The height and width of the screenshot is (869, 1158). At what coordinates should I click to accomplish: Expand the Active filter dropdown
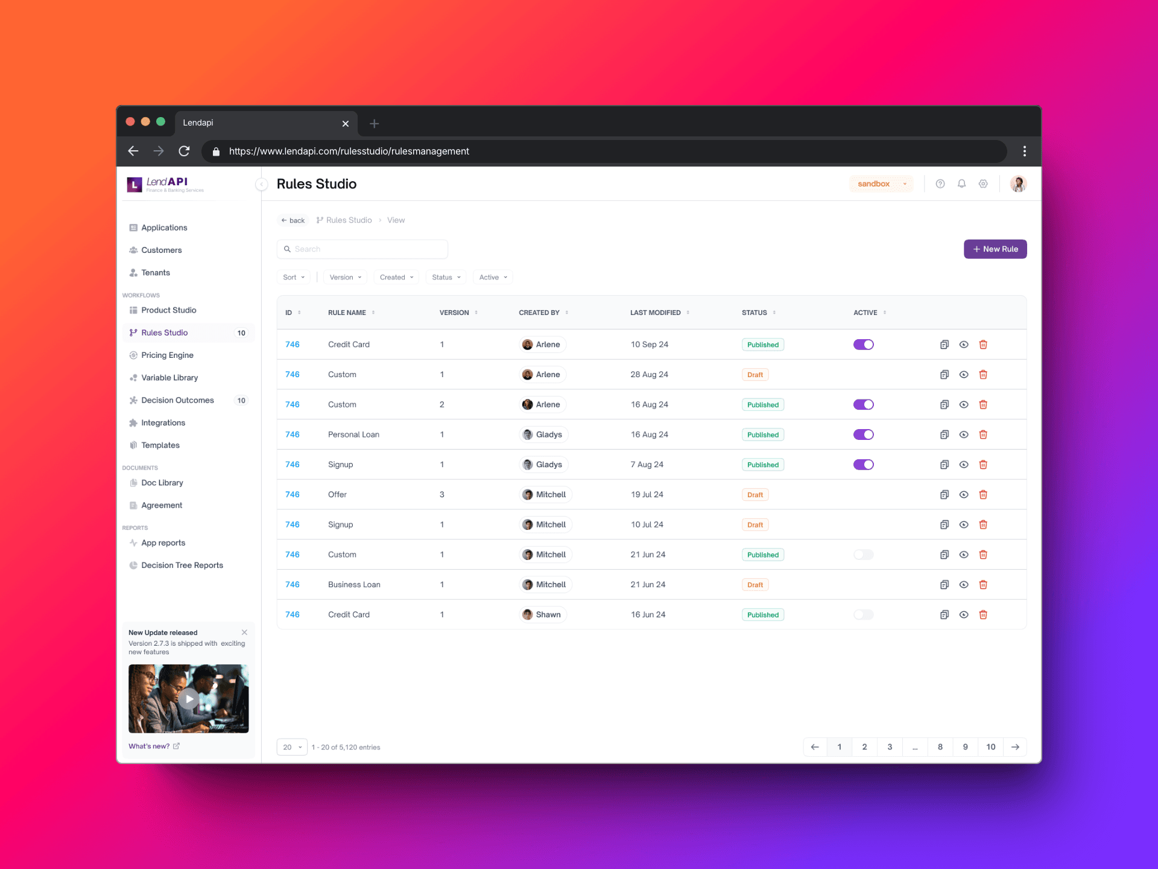click(493, 276)
